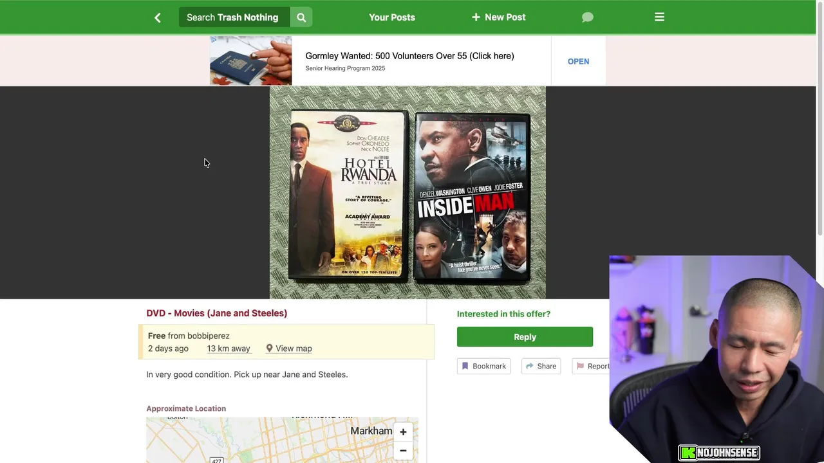Share this post
Screen dimensions: 824x463
pos(541,366)
